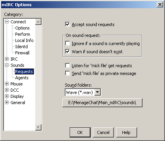This screenshot has width=165, height=141.
Task: Close the mIRC Options dialog with X
Action: (x=160, y=5)
